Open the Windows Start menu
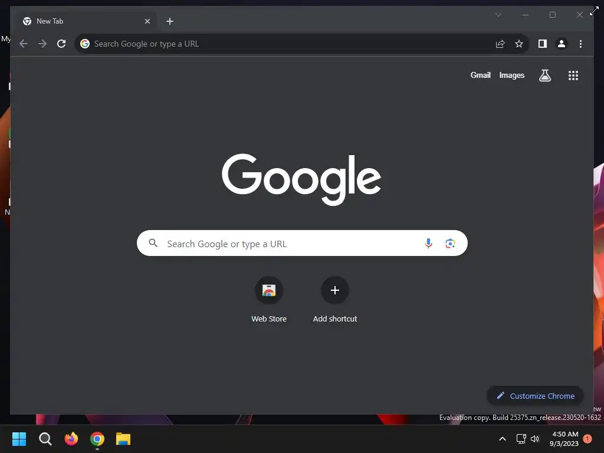This screenshot has width=604, height=453. pos(19,439)
